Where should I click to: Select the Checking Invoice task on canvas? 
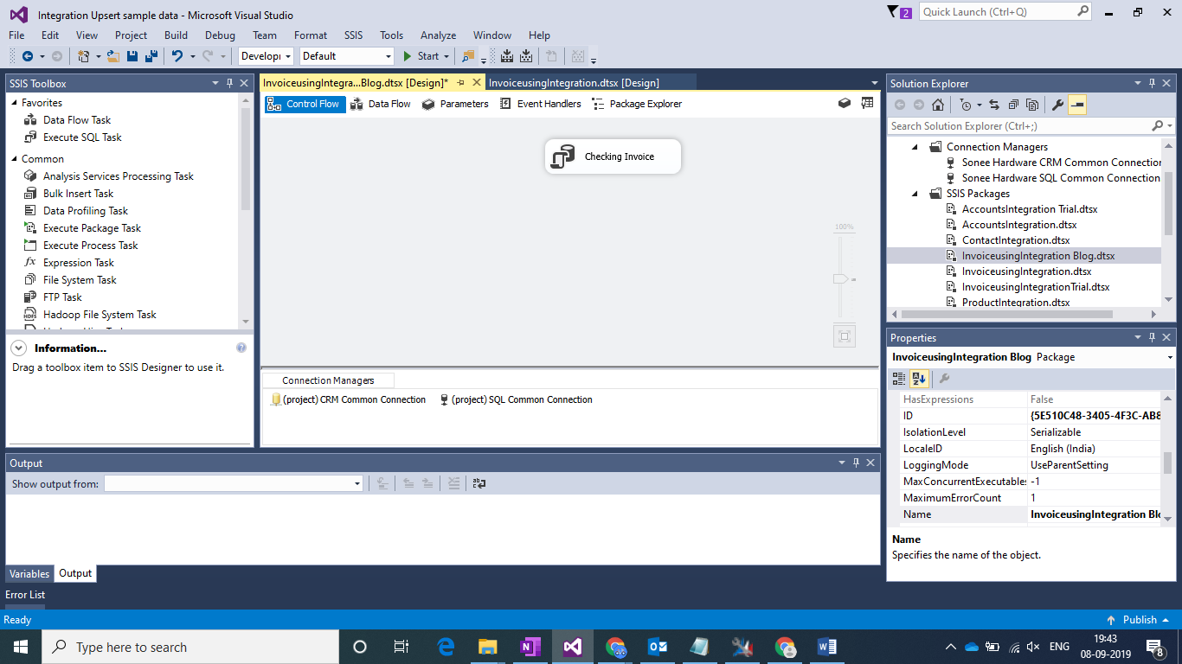point(613,156)
